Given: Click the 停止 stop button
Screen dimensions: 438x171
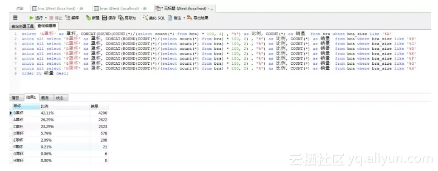Looking at the screenshot, I should coord(56,18).
